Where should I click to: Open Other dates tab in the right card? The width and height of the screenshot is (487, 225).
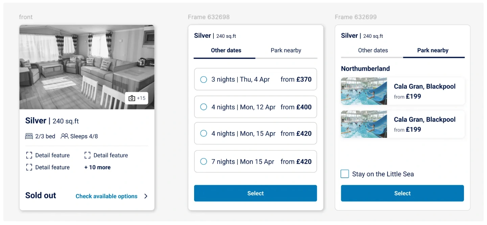[373, 51]
